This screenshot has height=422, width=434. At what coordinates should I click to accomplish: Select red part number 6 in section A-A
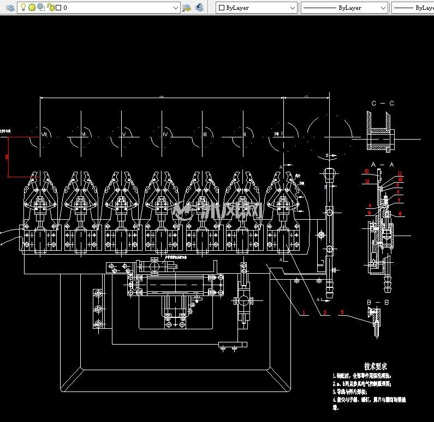[x=400, y=214]
